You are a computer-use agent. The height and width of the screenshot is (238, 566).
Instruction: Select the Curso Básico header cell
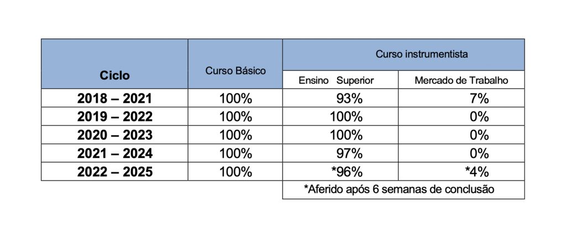pos(235,71)
